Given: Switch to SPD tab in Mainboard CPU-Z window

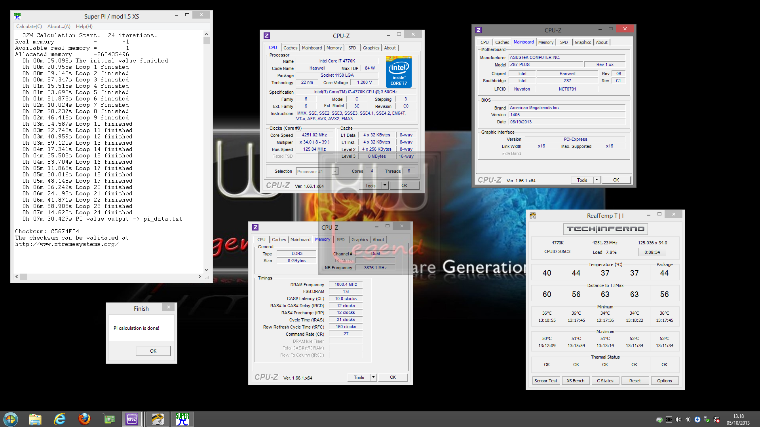Looking at the screenshot, I should pos(564,42).
